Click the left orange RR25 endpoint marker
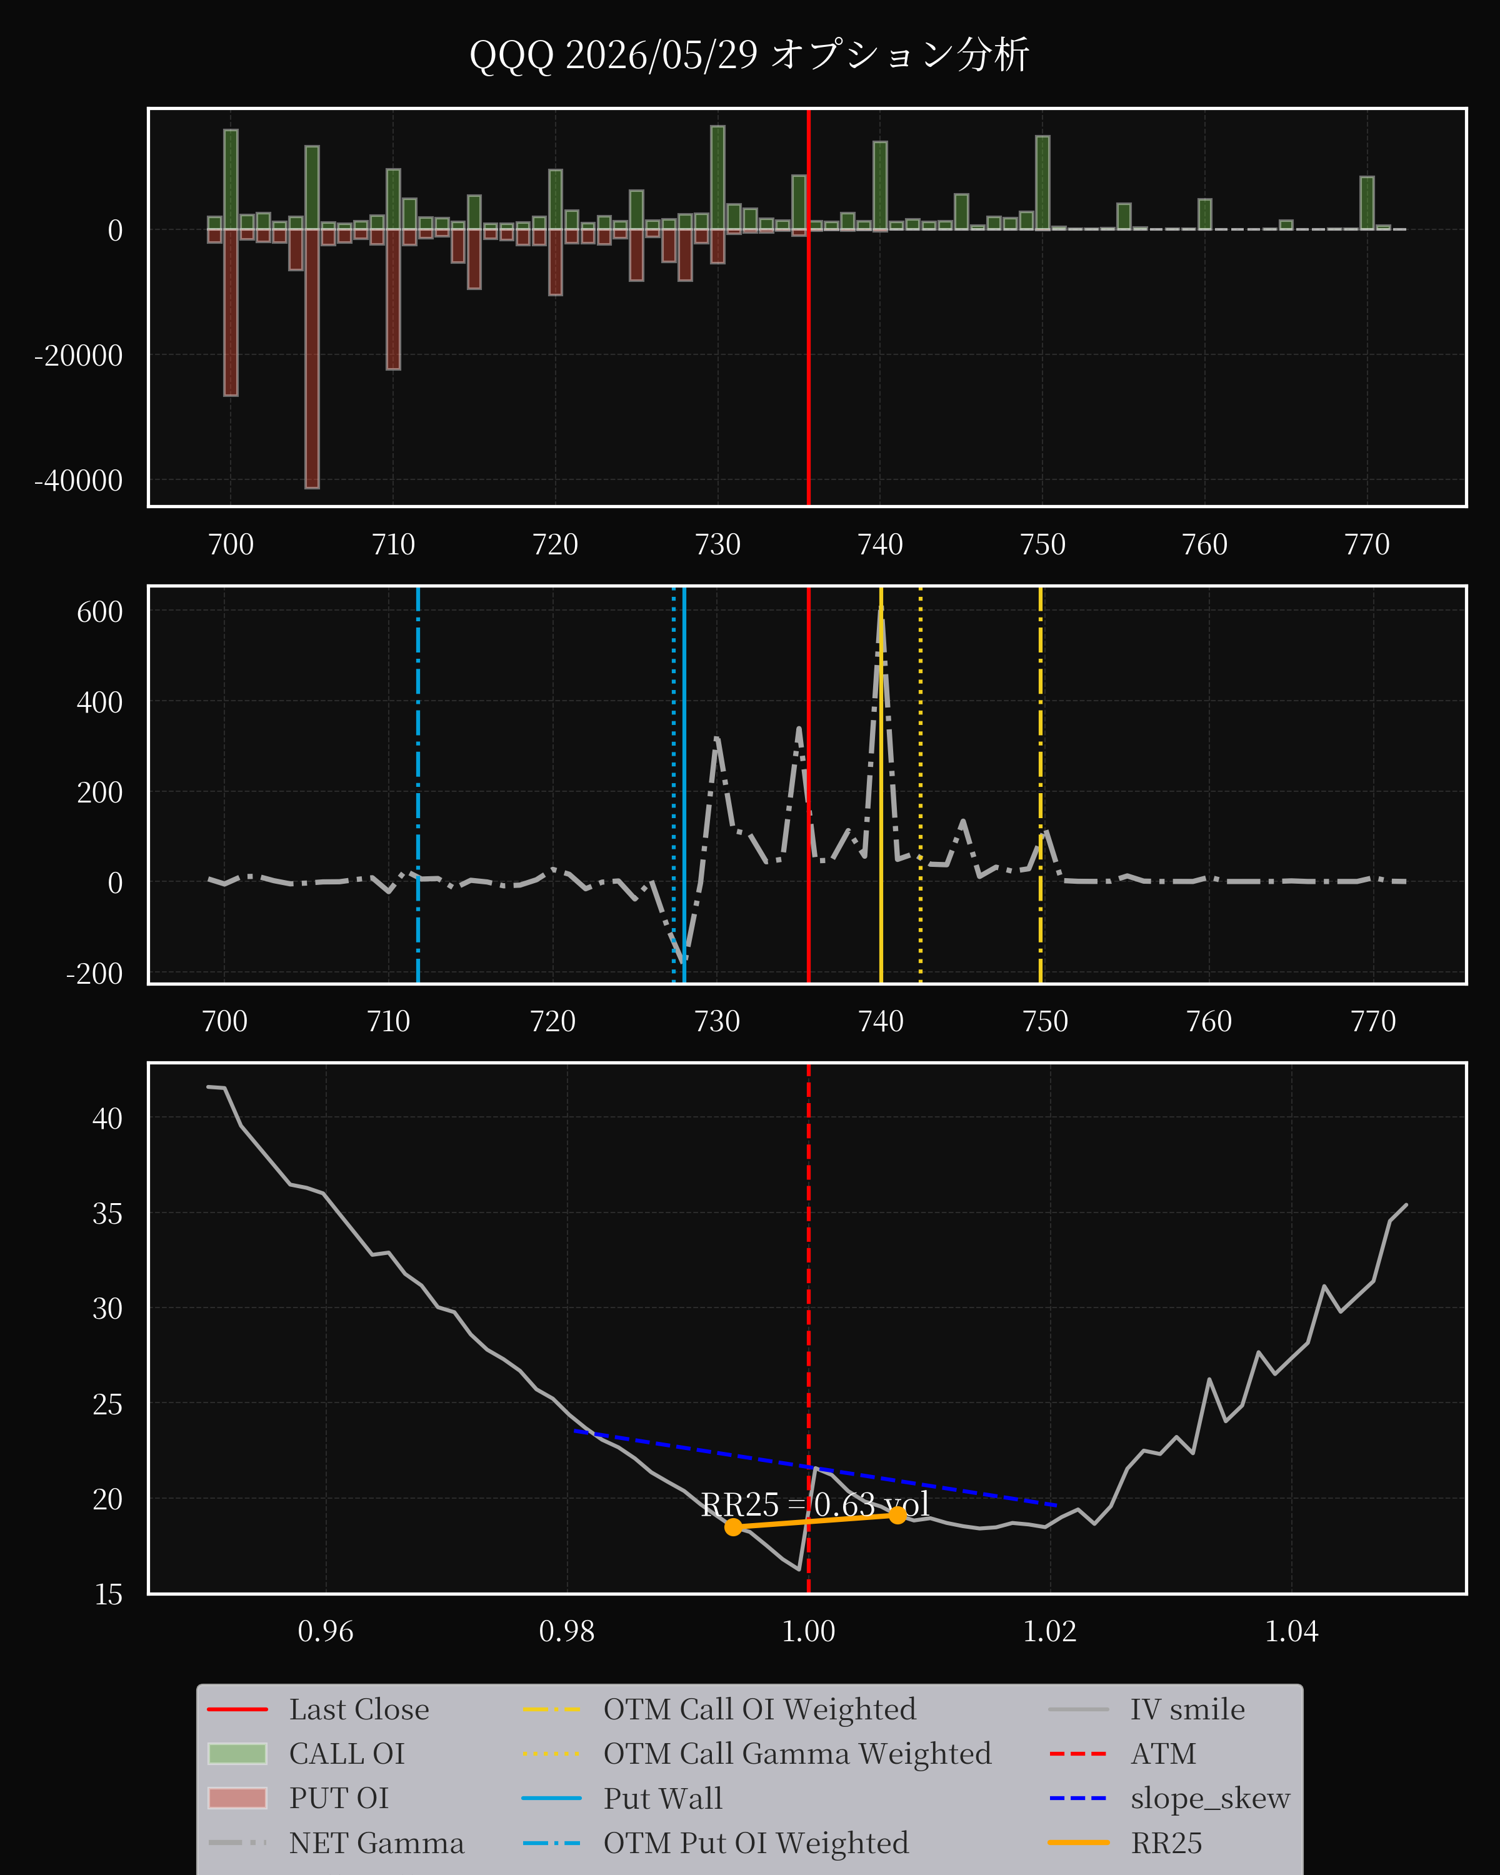1500x1875 pixels. (733, 1527)
